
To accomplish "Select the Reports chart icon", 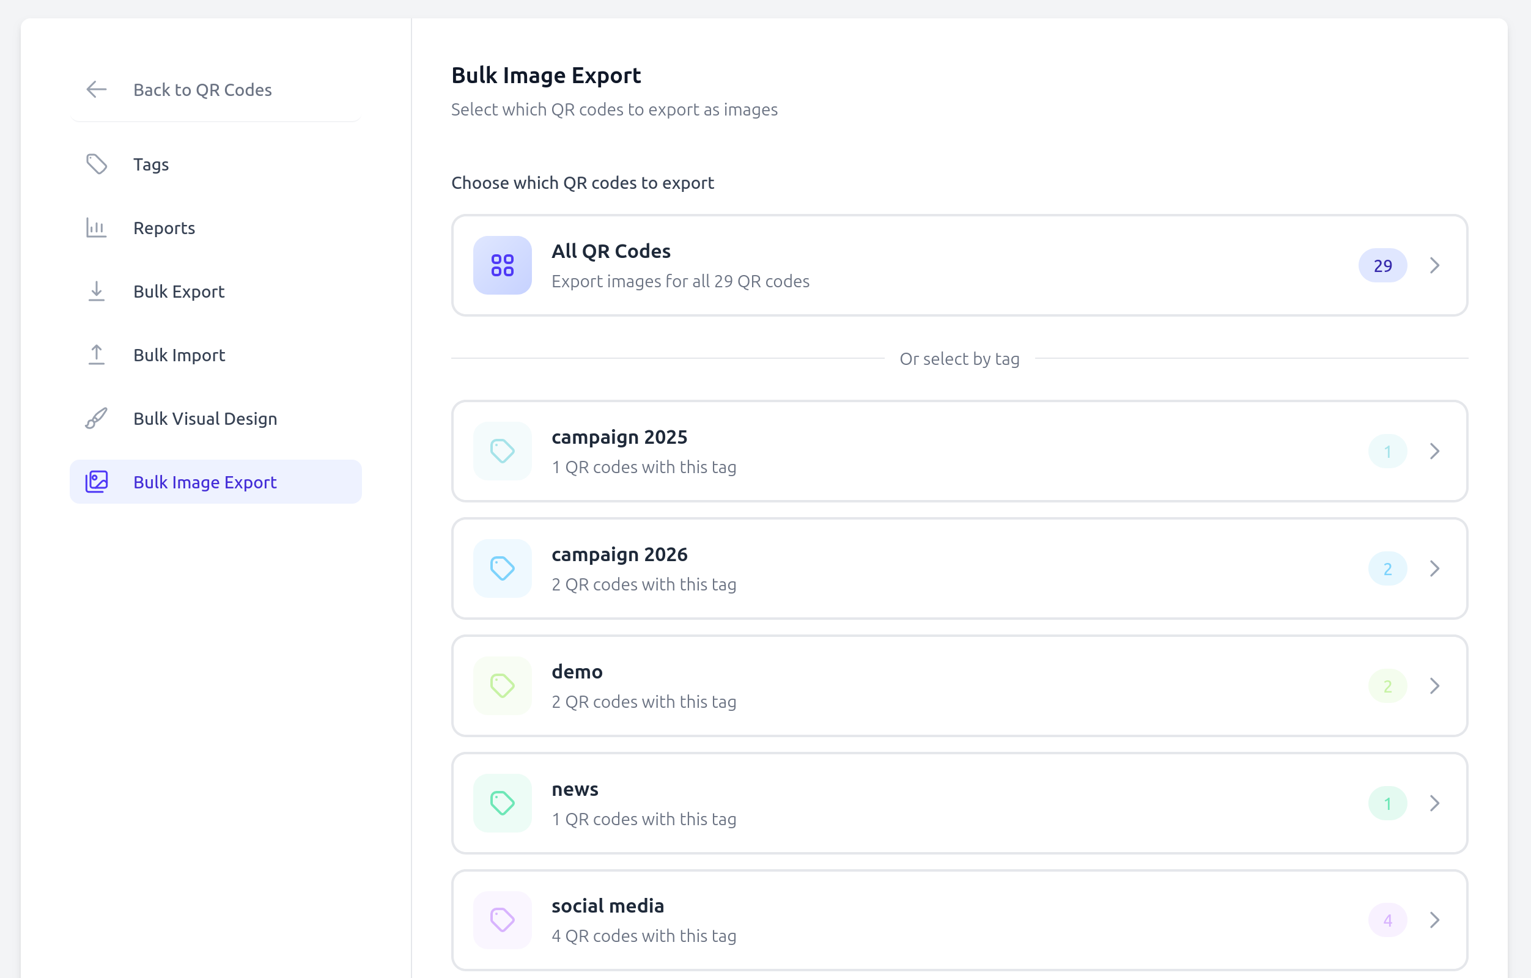I will coord(96,227).
